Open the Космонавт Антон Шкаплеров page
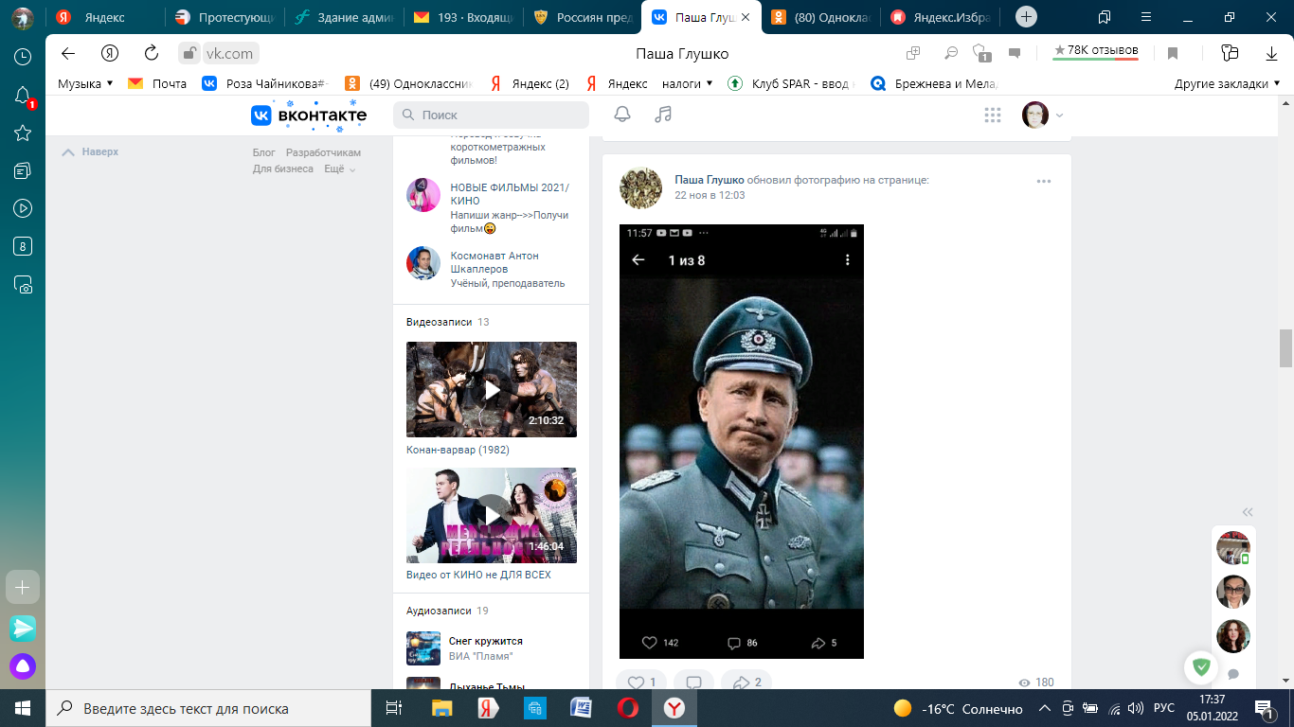1294x727 pixels. (494, 262)
